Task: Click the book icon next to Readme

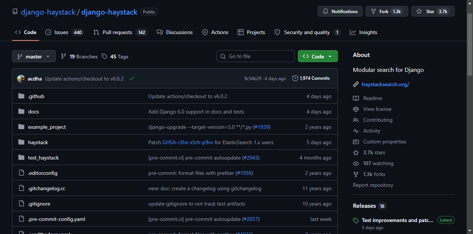Action: pyautogui.click(x=356, y=98)
